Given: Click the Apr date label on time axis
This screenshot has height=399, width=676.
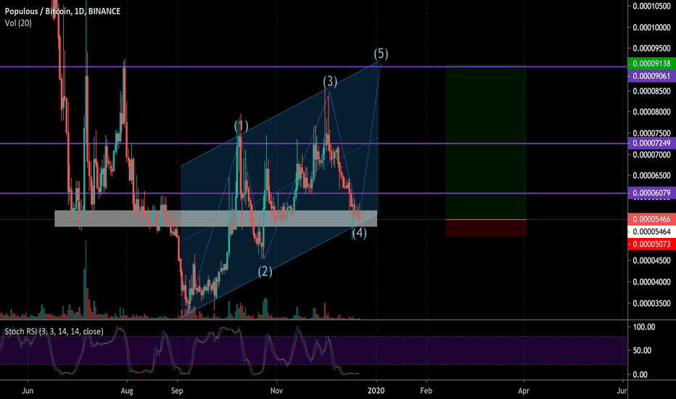Looking at the screenshot, I should [x=524, y=391].
